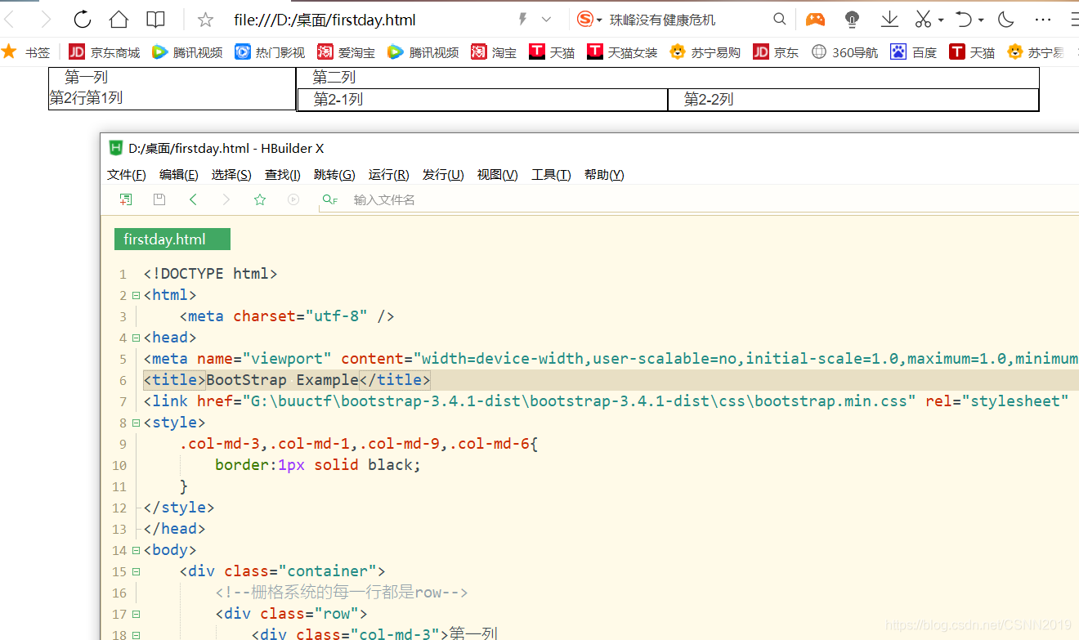Click the HBuilder file search icon
This screenshot has height=640, width=1079.
point(329,199)
